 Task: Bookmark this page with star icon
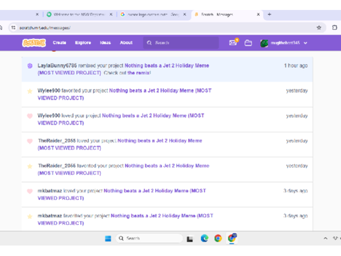point(319,28)
